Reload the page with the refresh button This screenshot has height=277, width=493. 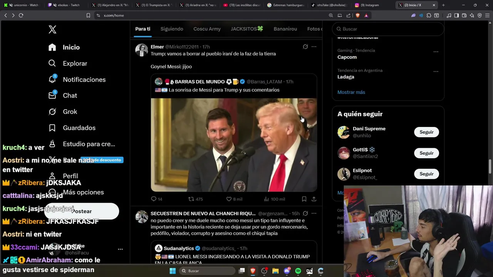(x=21, y=15)
